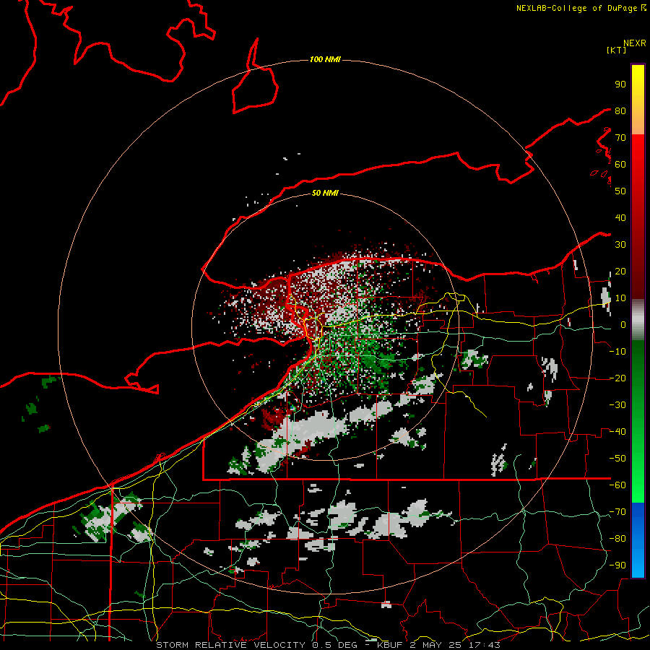Click the gray zero-velocity segment of color bar
The image size is (650, 650).
coord(638,320)
